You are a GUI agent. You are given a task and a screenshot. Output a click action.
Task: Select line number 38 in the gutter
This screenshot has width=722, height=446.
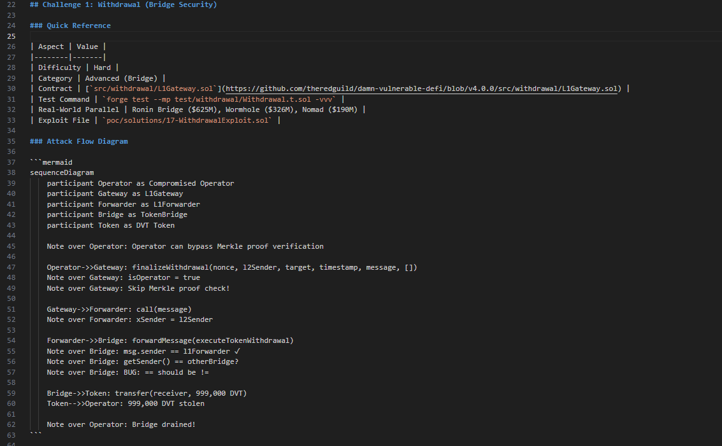(11, 173)
